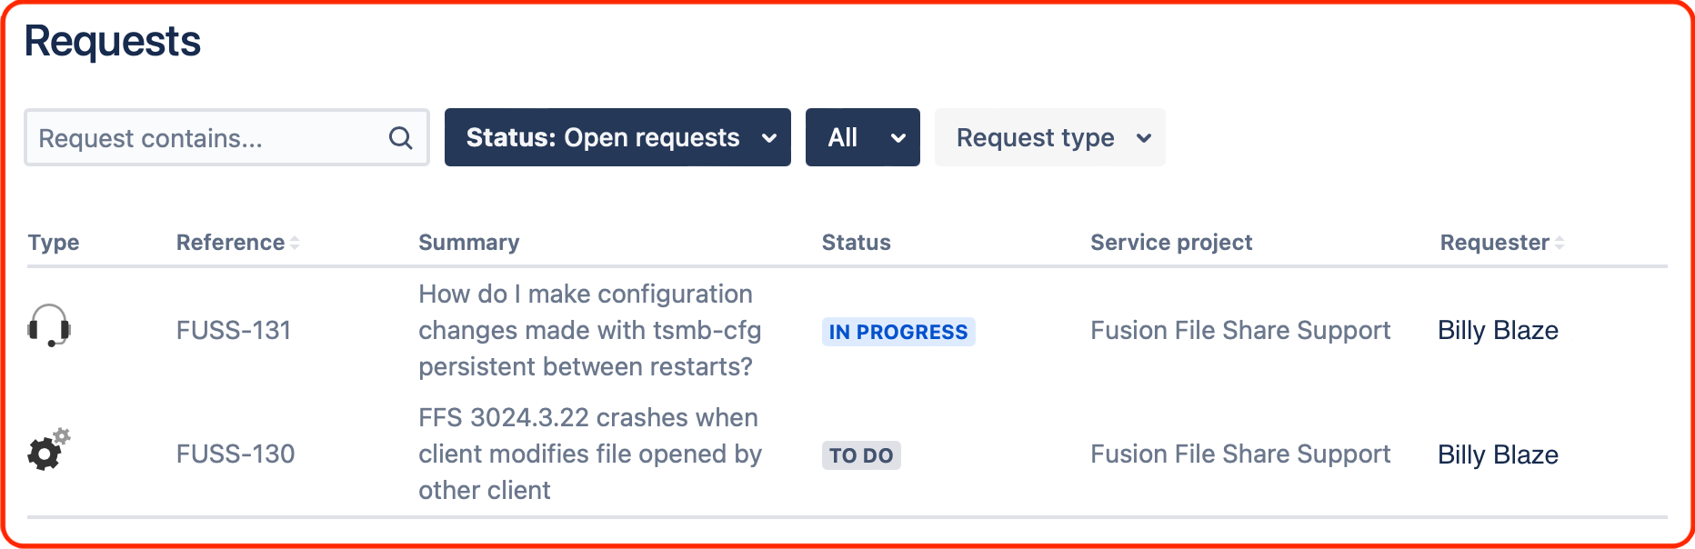This screenshot has height=549, width=1695.
Task: Click the headset icon next to FUSS-131
Action: pyautogui.click(x=50, y=327)
